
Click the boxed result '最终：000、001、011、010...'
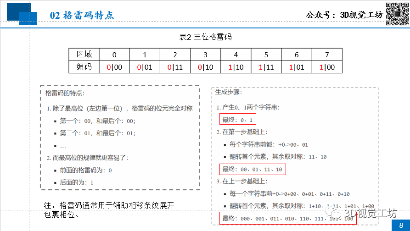pyautogui.click(x=288, y=219)
